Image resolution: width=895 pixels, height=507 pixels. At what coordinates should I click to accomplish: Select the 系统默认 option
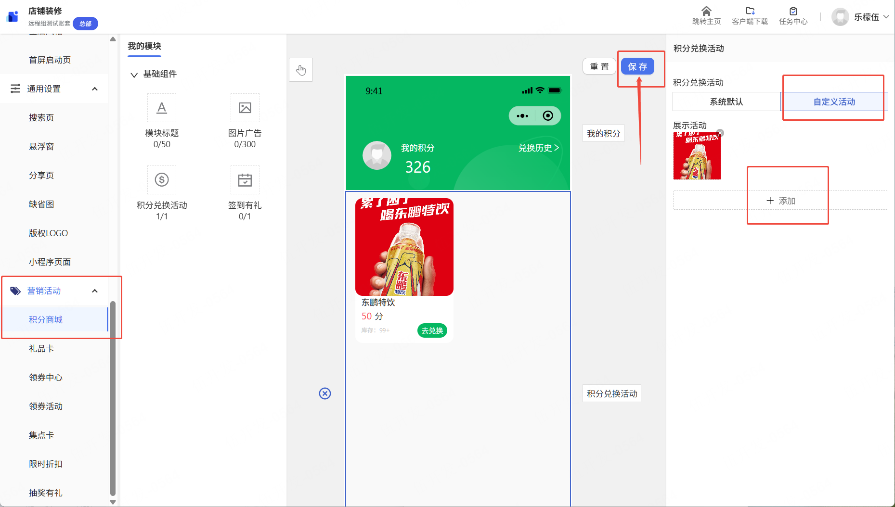[726, 101]
